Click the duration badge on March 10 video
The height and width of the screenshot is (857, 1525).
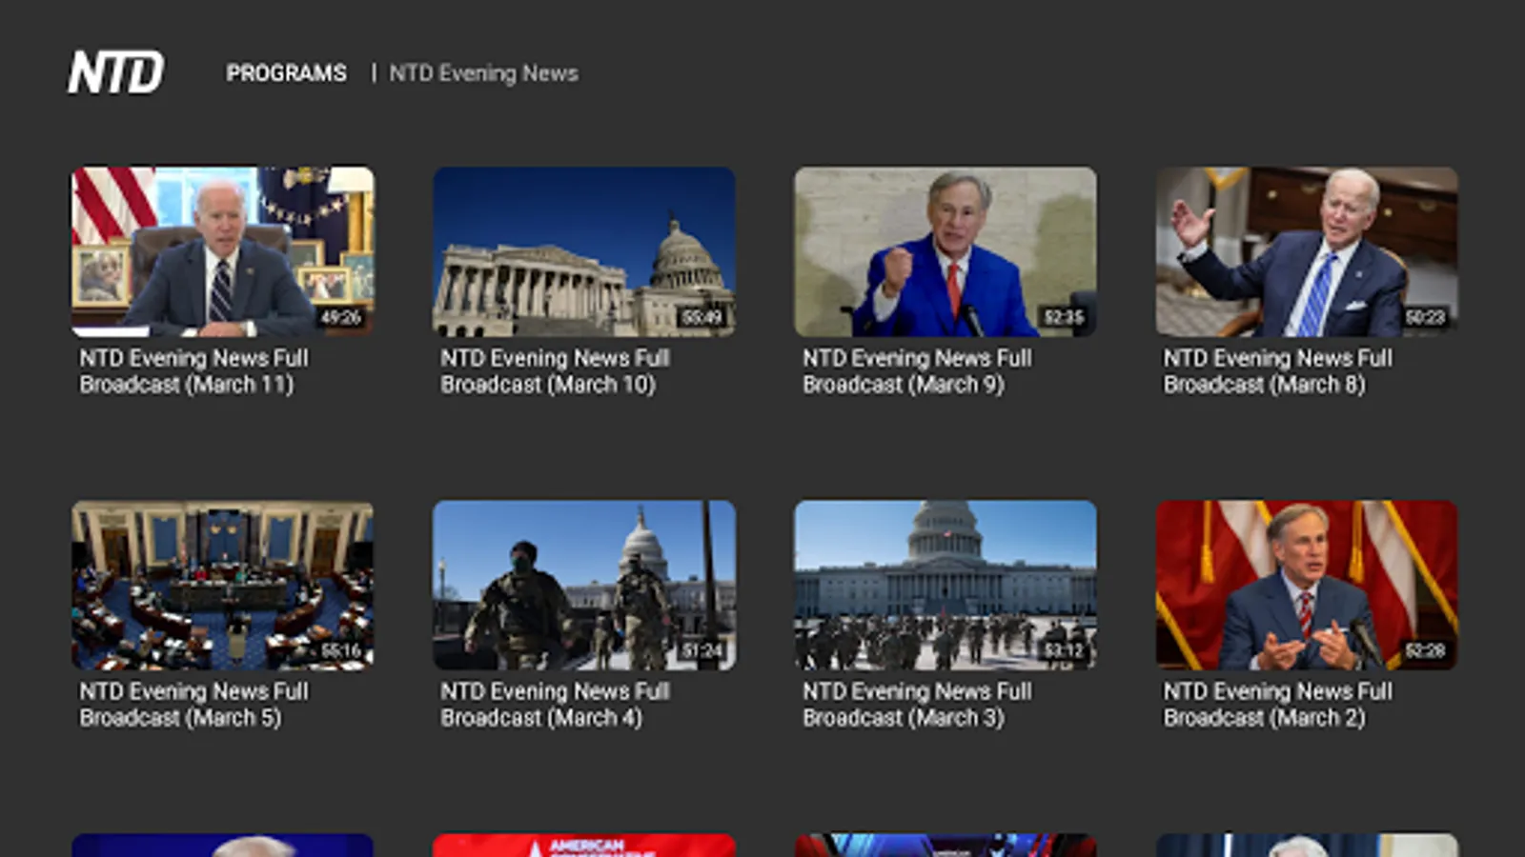[702, 317]
